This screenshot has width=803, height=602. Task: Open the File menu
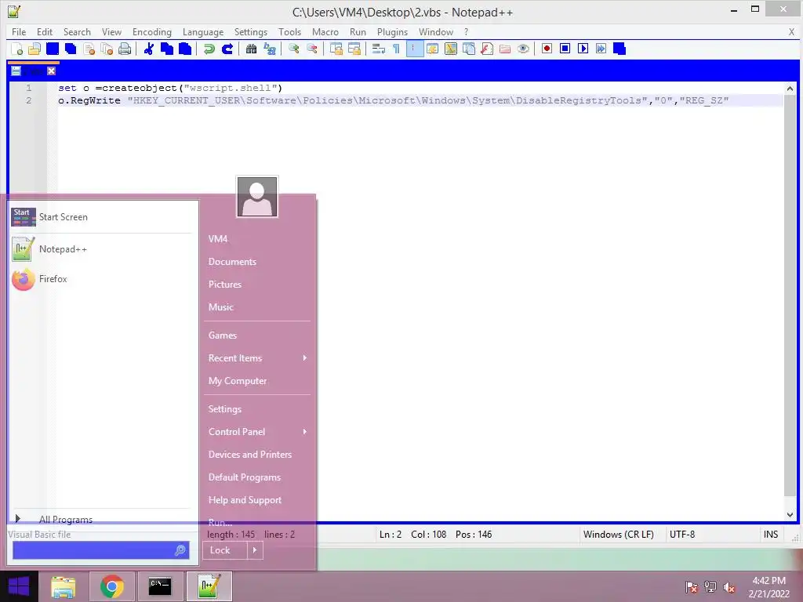[x=19, y=31]
